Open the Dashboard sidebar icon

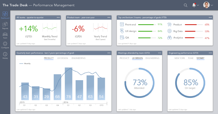[5, 14]
